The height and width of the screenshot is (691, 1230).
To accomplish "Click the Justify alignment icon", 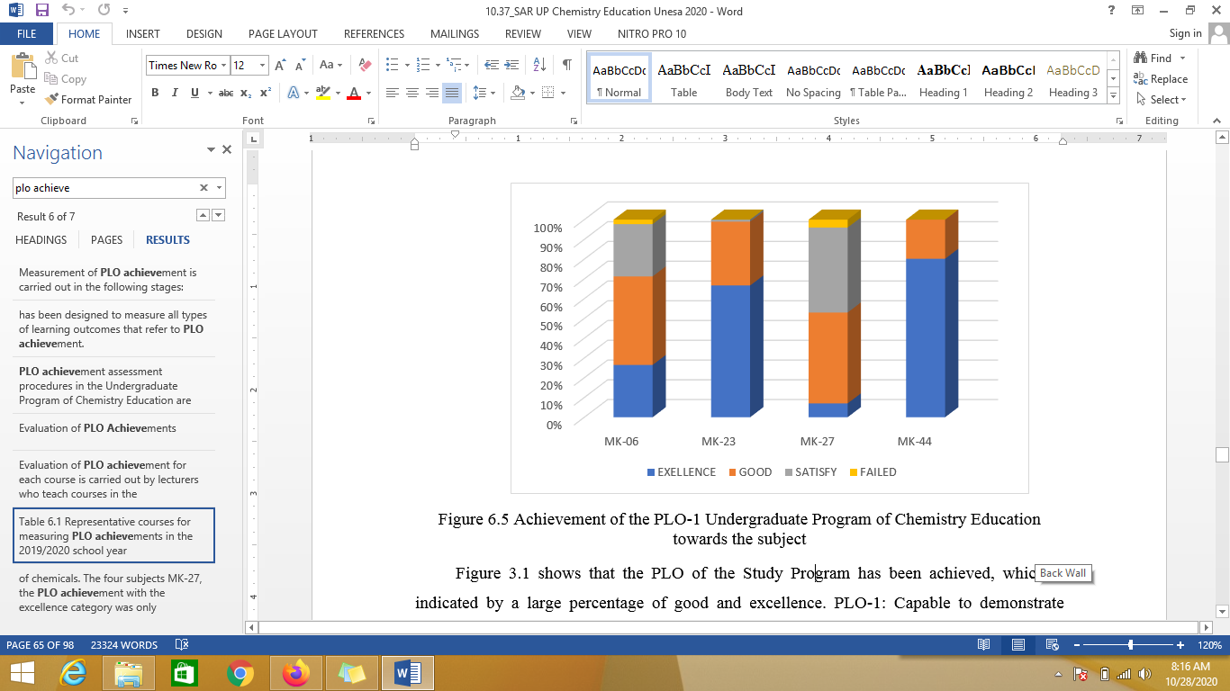I will 452,93.
